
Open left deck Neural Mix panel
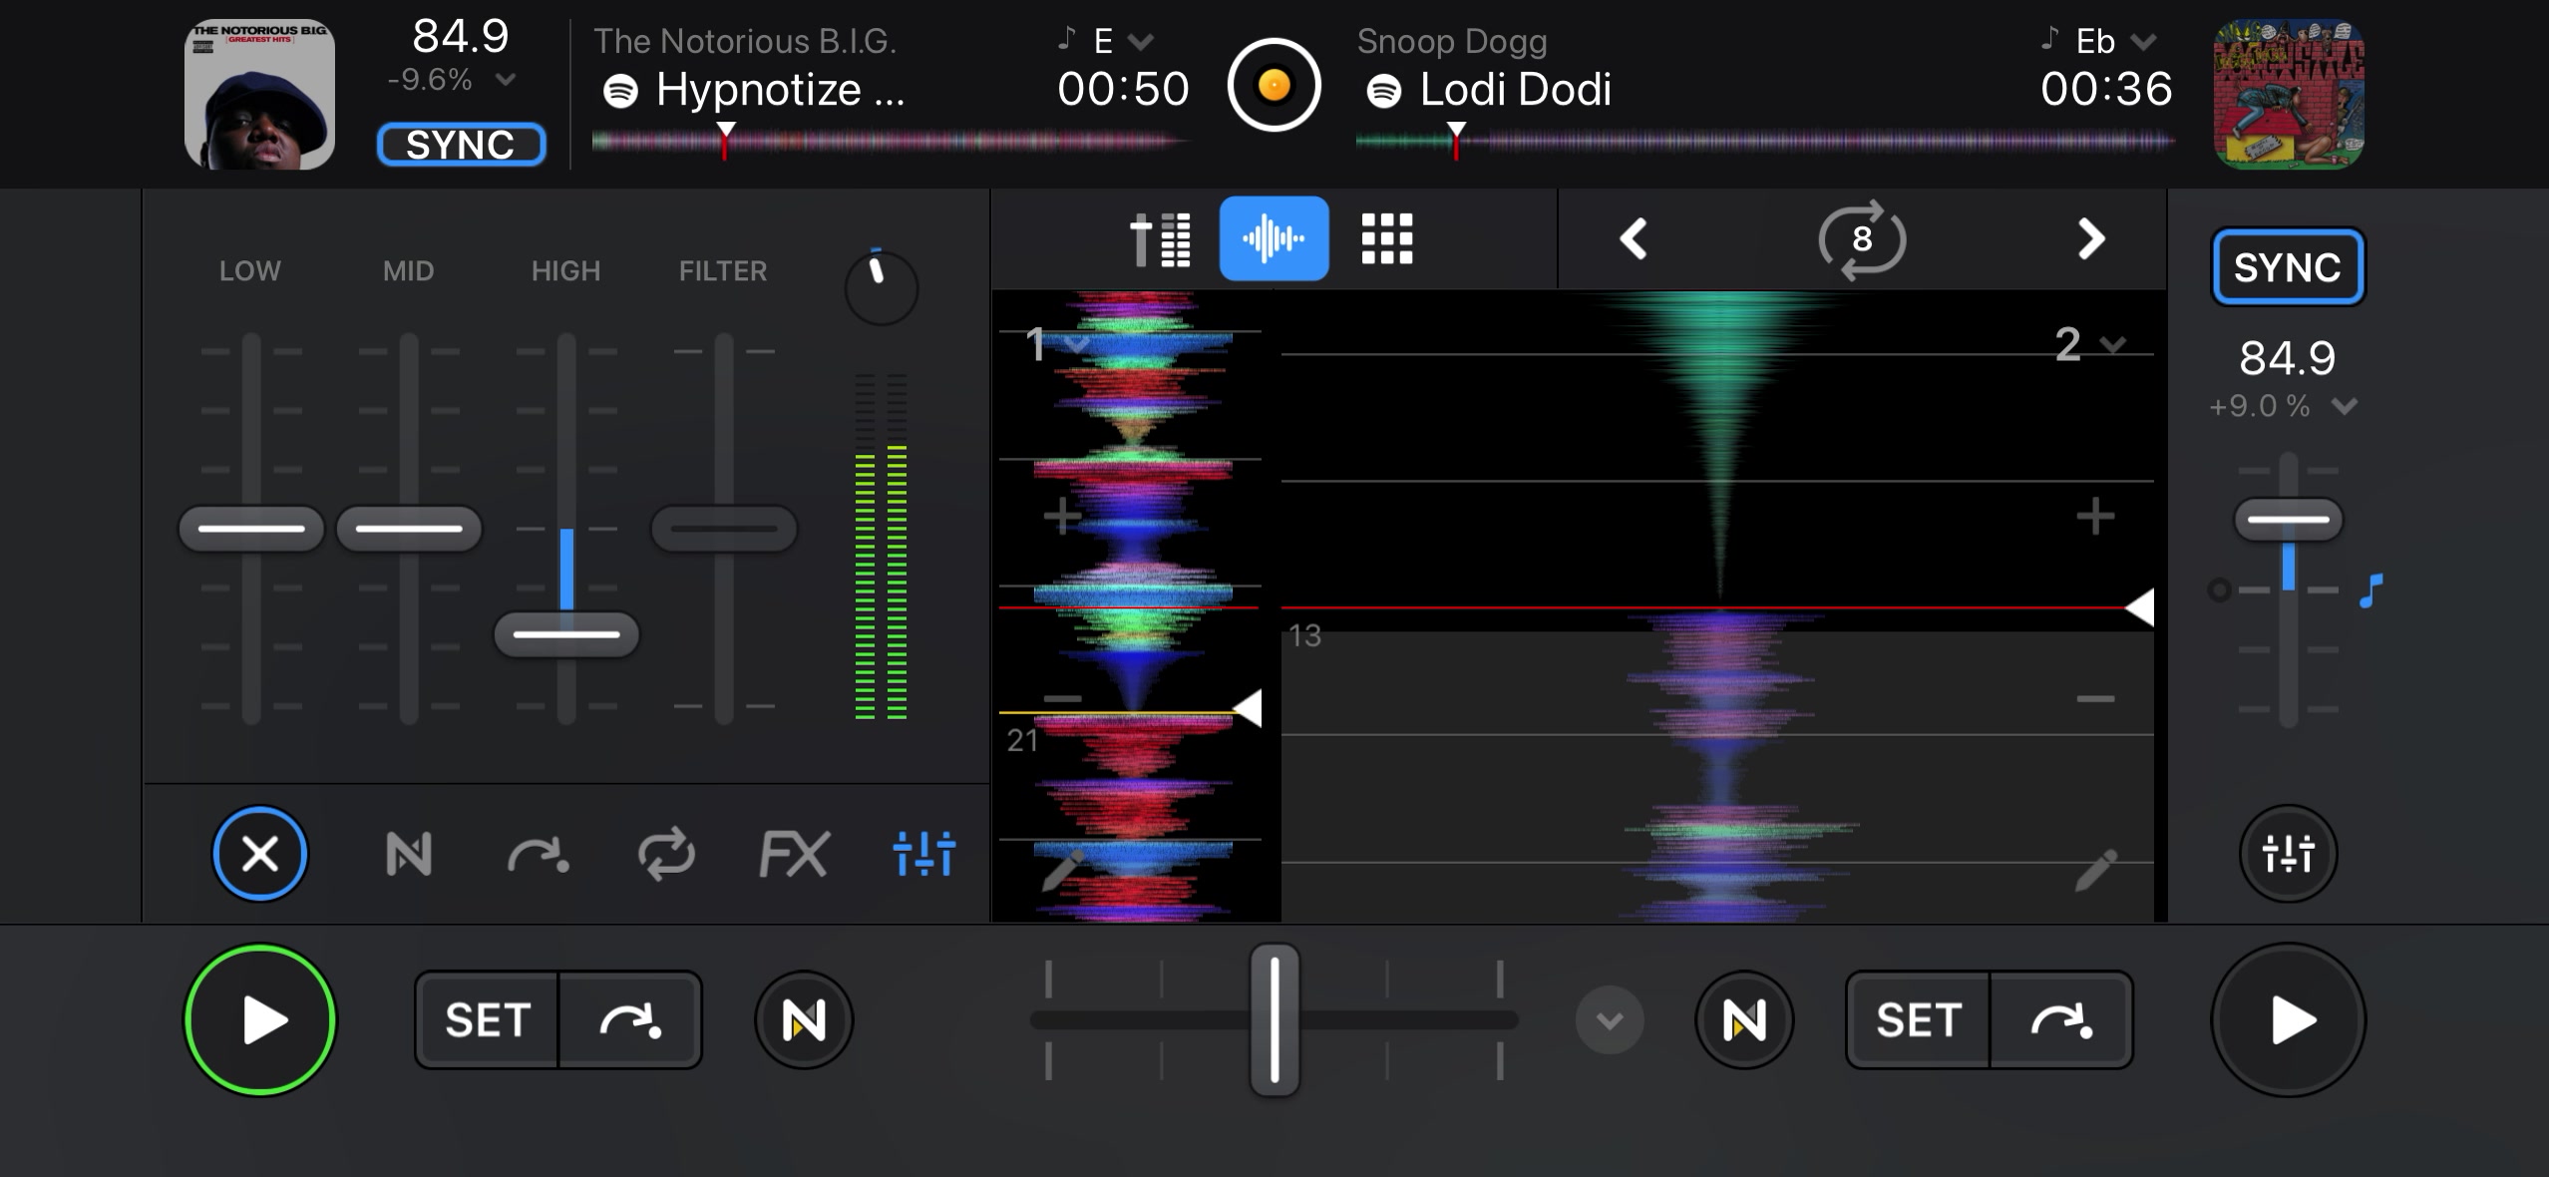pyautogui.click(x=409, y=855)
